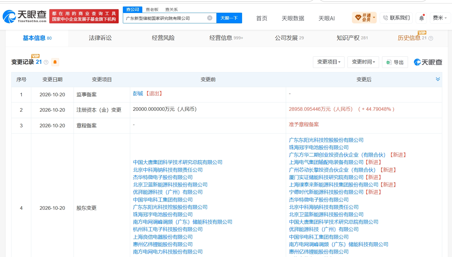Viewport: 452px width, 257px height.
Task: Open 上海电气集团输配电装备有限公司 link
Action: (x=326, y=162)
